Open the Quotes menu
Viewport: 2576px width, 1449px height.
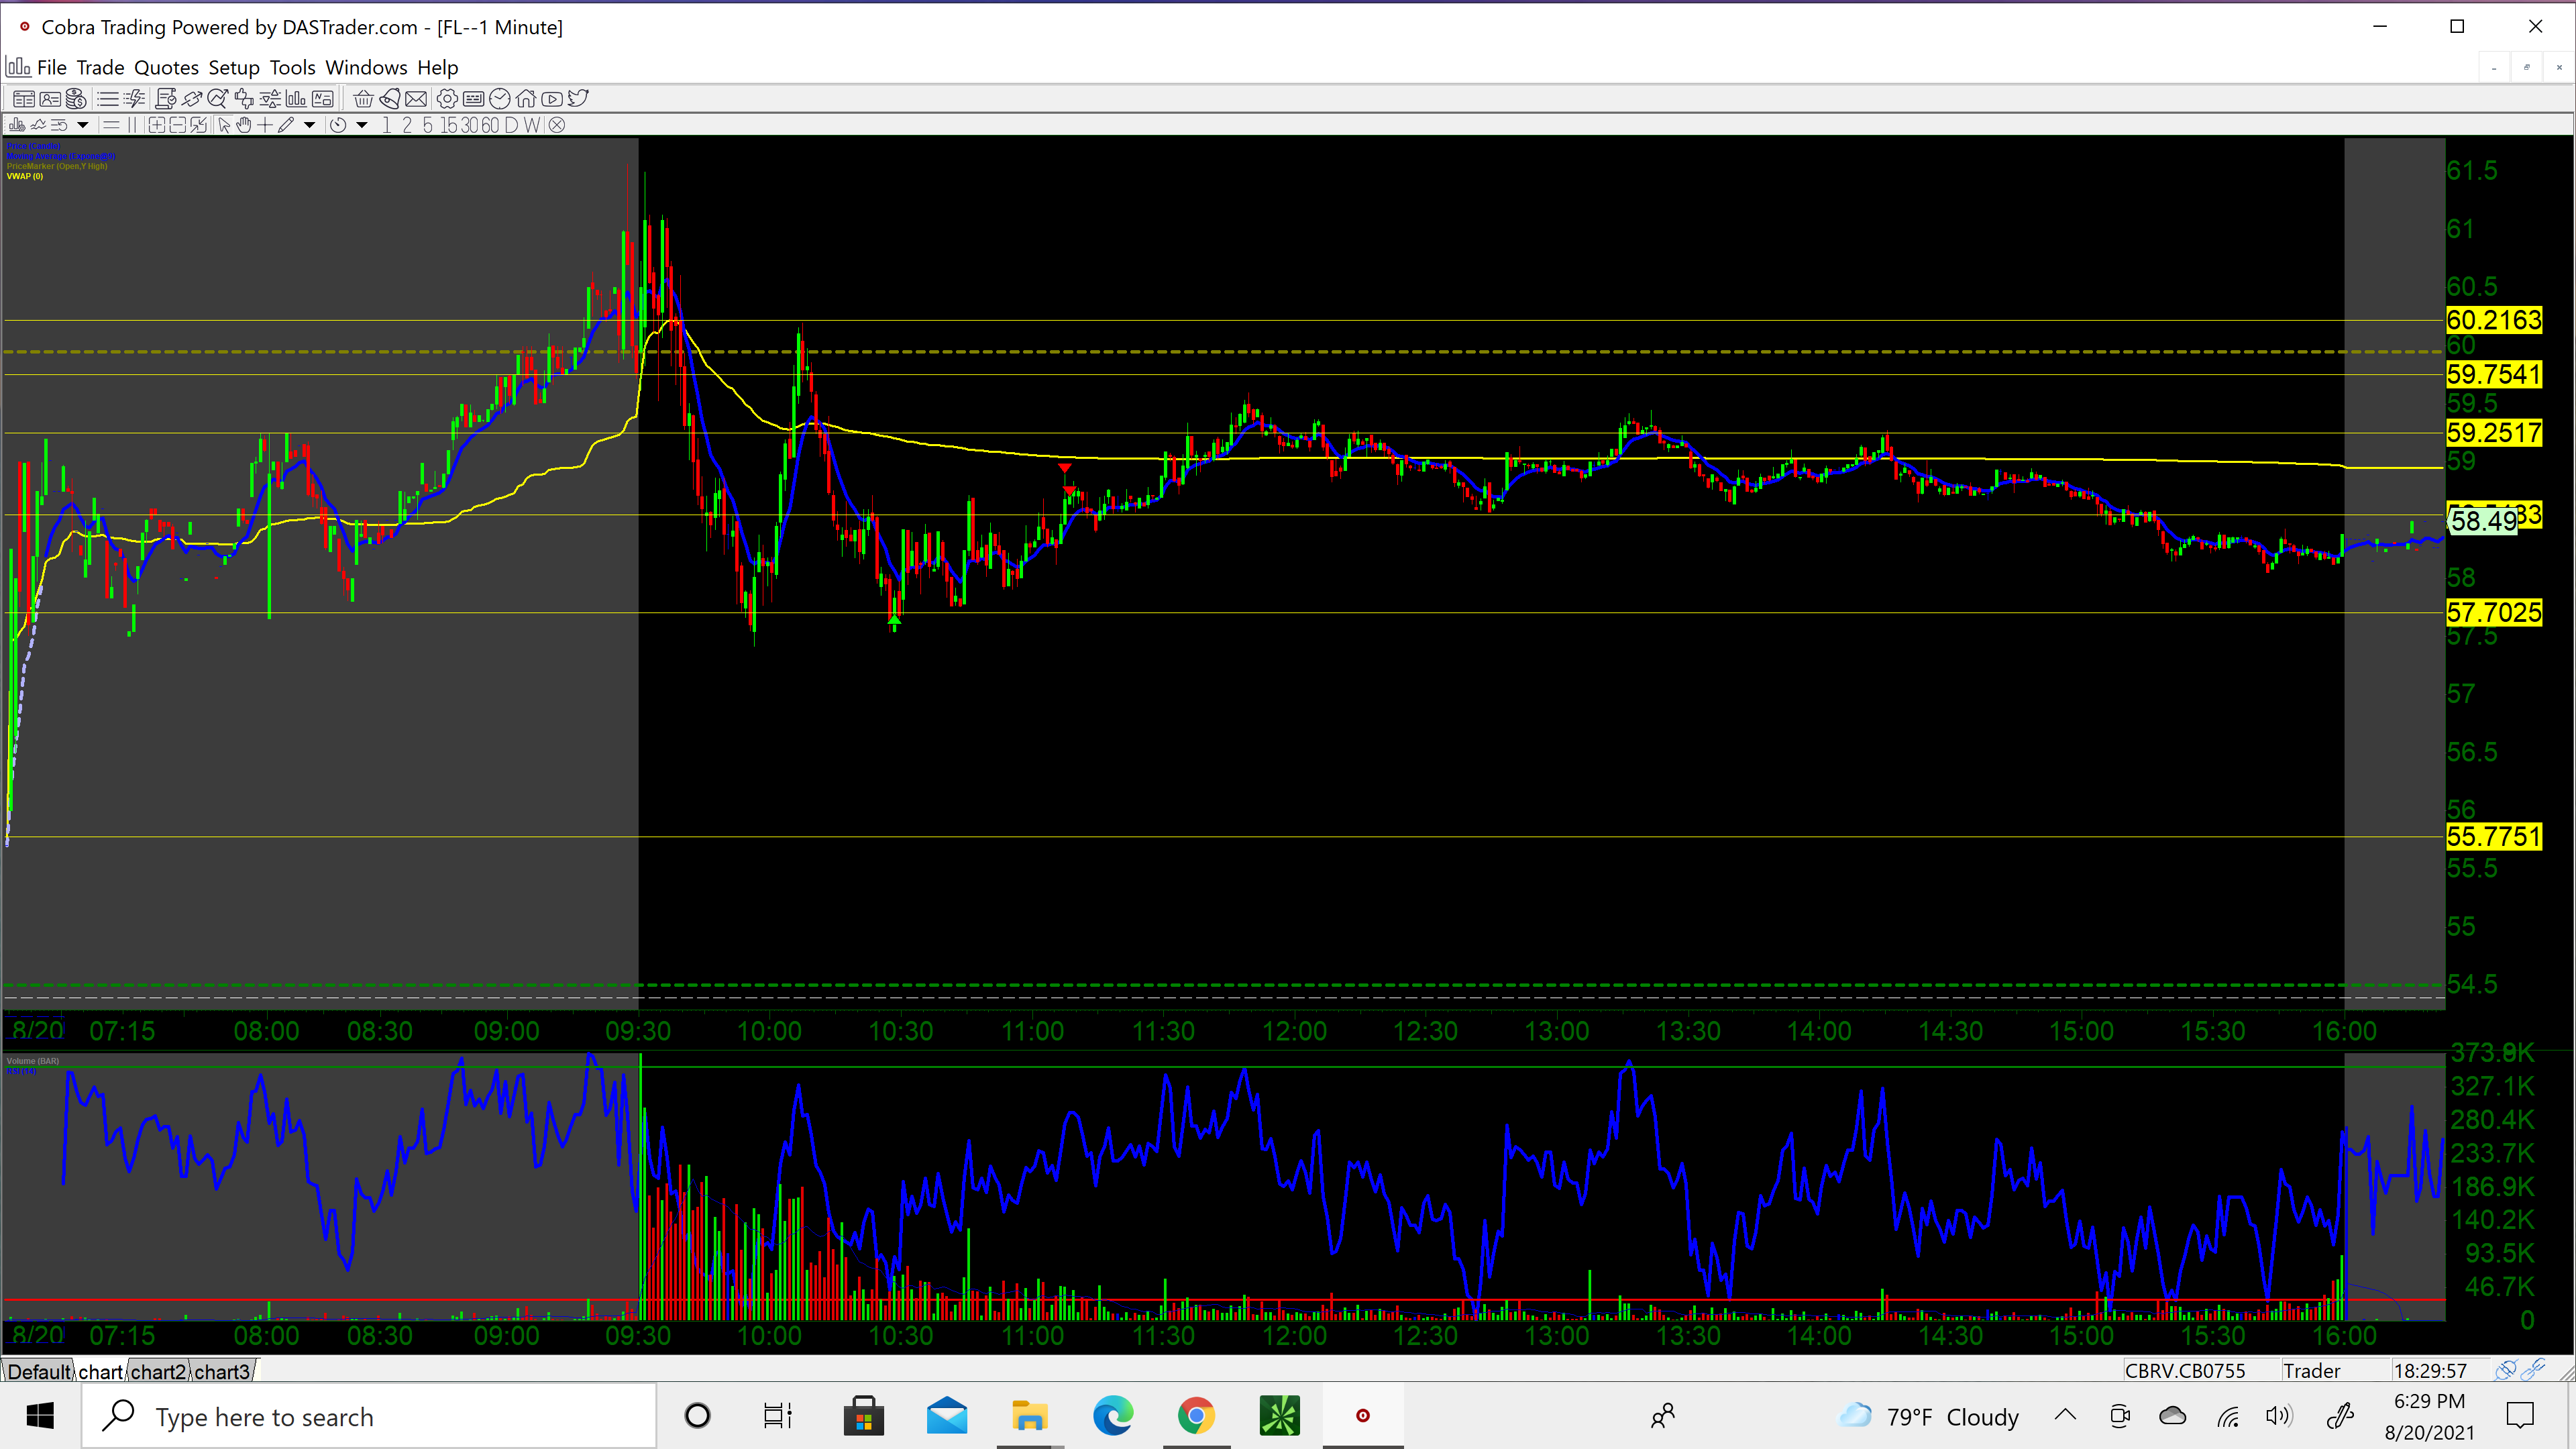click(166, 67)
